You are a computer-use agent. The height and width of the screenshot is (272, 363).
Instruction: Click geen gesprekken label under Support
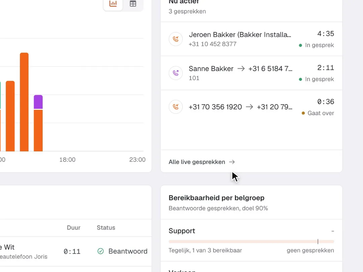[310, 251]
